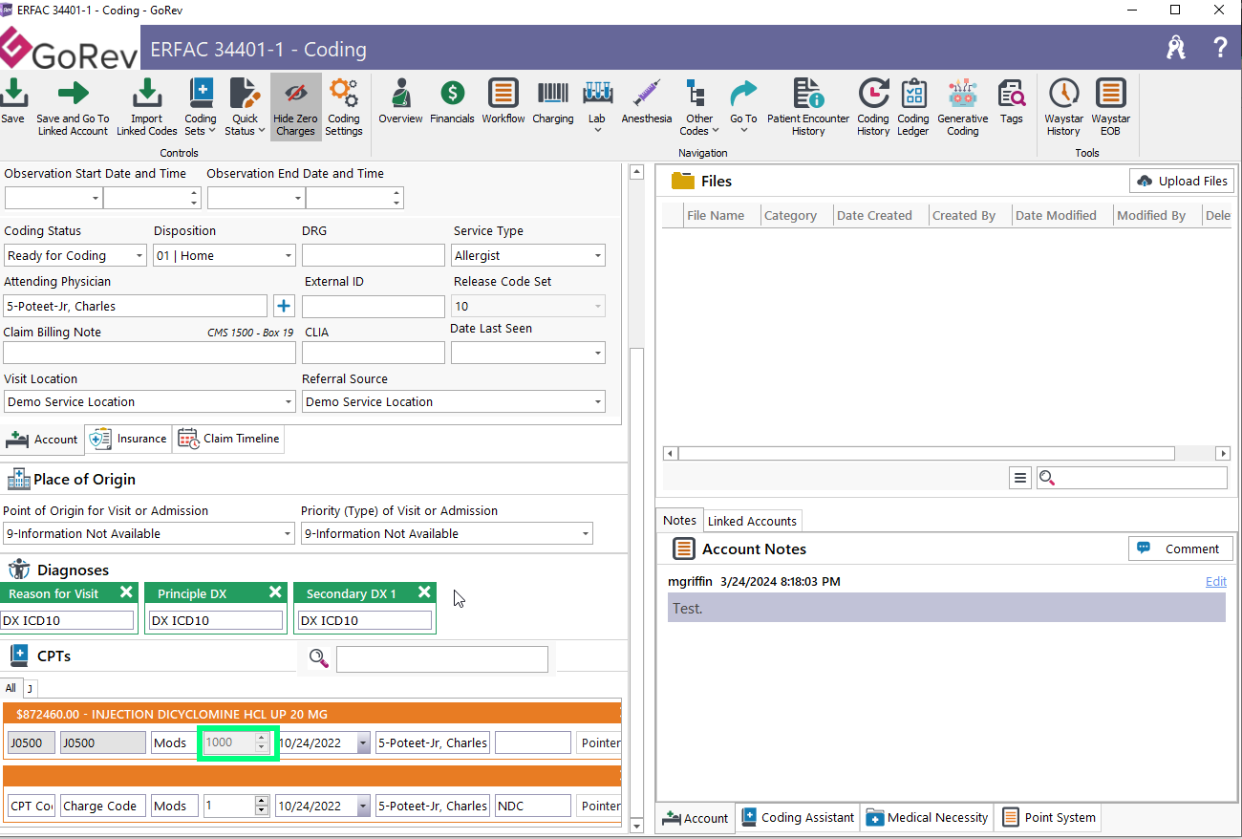Image resolution: width=1242 pixels, height=839 pixels.
Task: Open the Coding Assistant bottom tab
Action: click(x=799, y=817)
